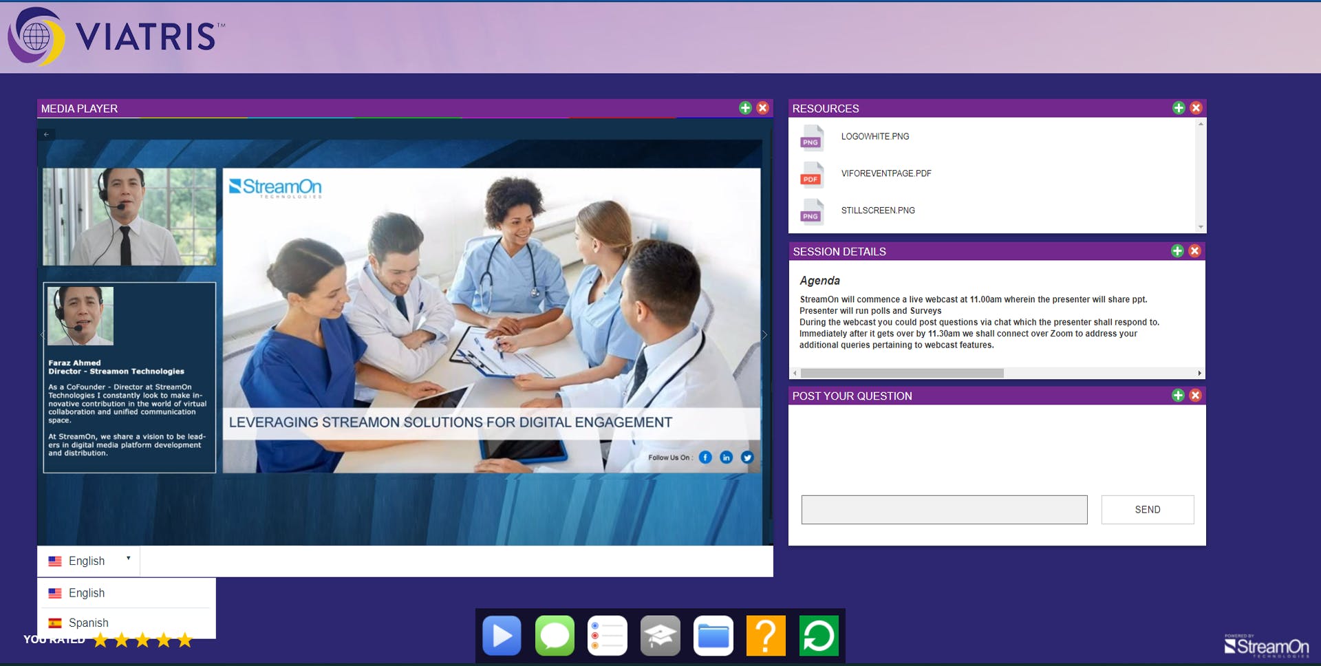Expand the Media Player panel with plus
Screen dimensions: 1321x666
pyautogui.click(x=745, y=108)
